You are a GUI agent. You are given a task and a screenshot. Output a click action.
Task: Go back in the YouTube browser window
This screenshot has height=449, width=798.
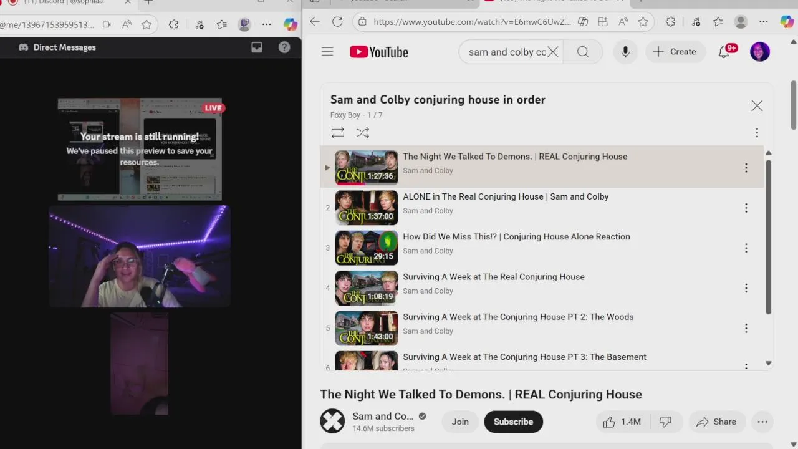pos(315,22)
